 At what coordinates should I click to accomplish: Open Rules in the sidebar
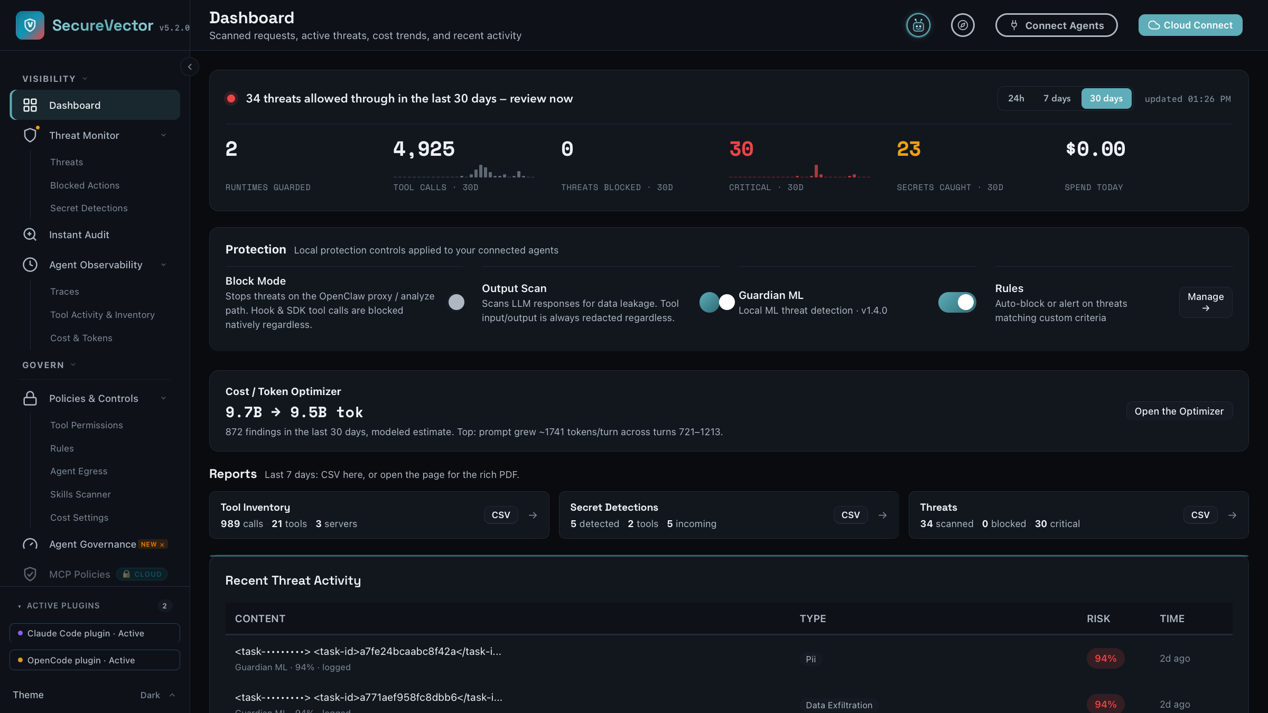click(62, 448)
